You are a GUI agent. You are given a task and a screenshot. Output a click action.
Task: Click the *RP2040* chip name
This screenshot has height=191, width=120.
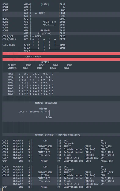tap(45, 31)
